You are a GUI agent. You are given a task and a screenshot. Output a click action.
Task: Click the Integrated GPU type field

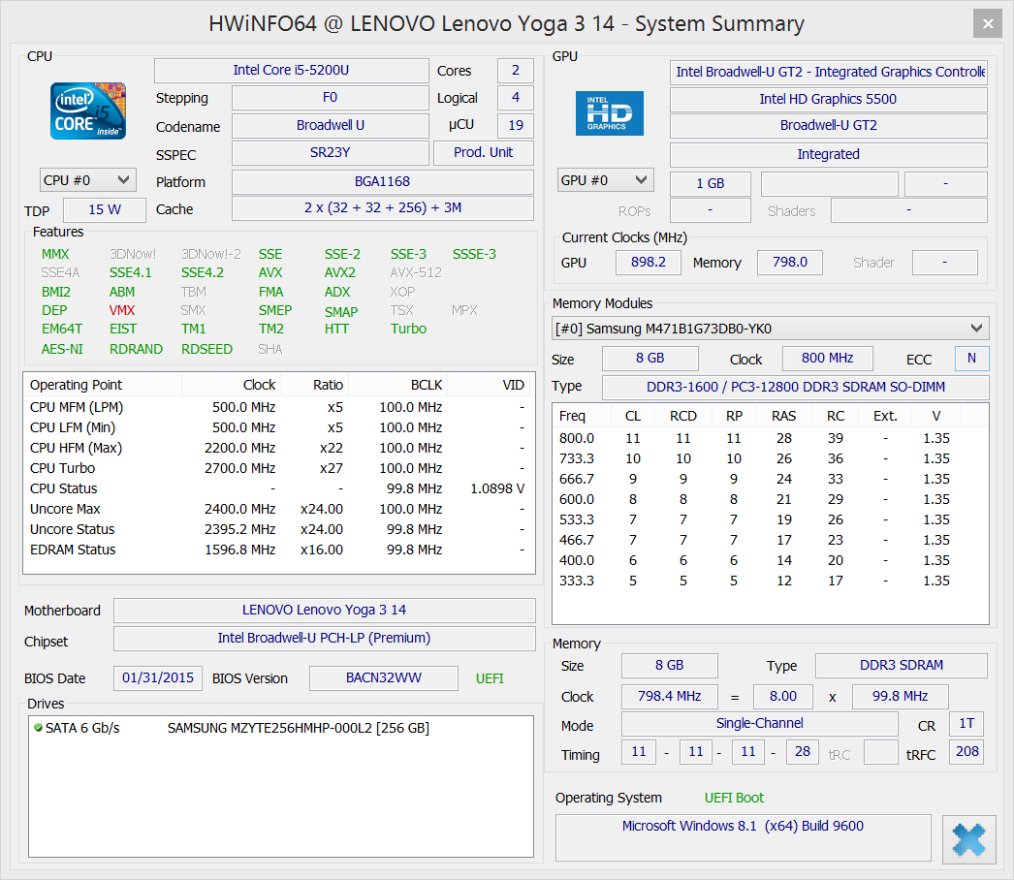click(829, 154)
